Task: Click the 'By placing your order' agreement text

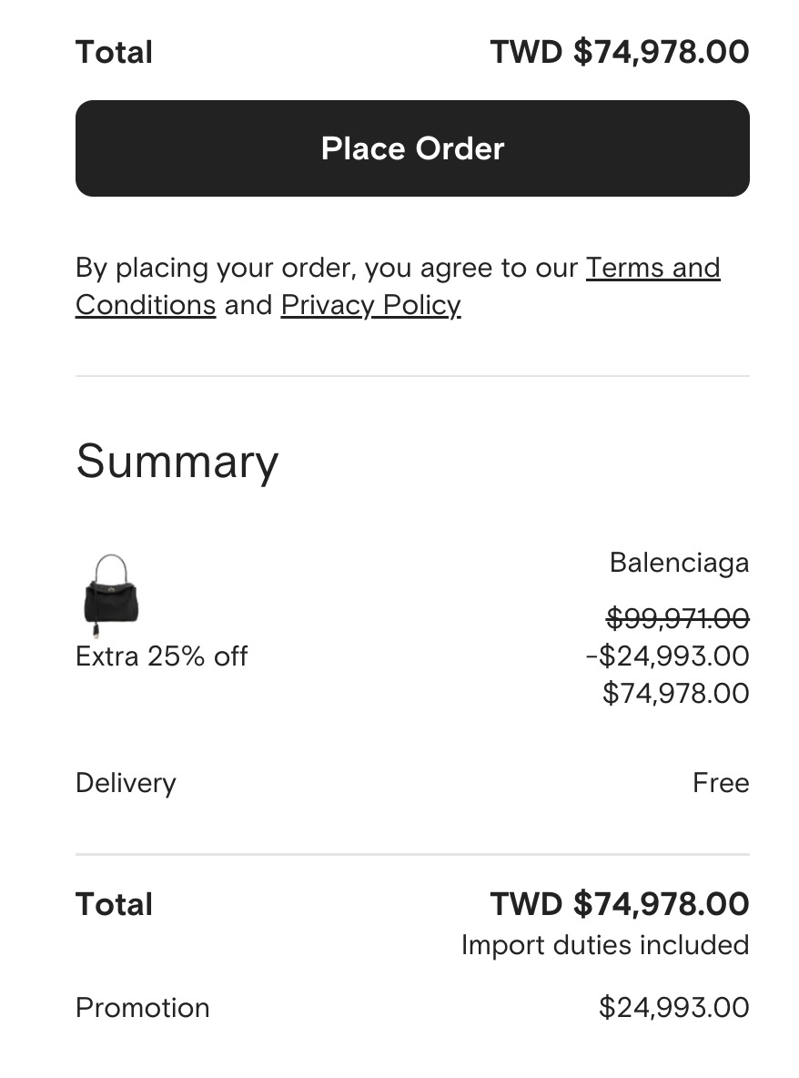Action: click(x=328, y=268)
